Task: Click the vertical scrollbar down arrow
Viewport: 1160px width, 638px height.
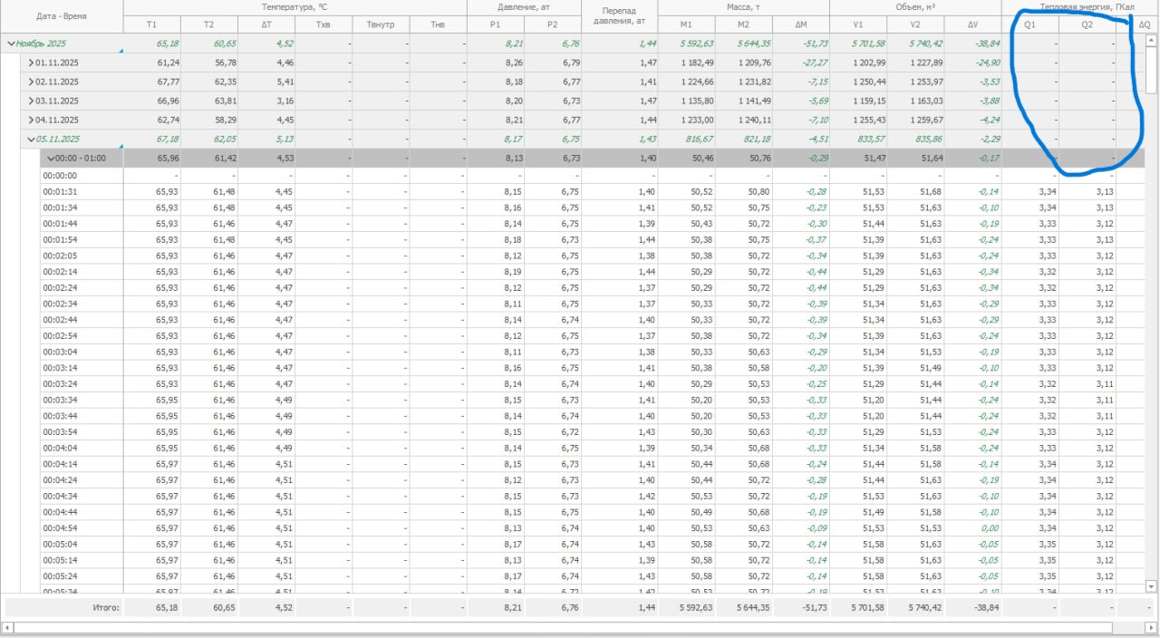Action: [1151, 585]
